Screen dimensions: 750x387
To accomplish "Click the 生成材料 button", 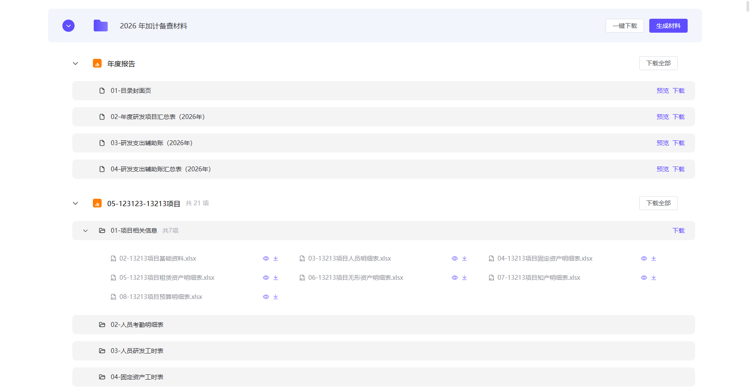I will [668, 26].
